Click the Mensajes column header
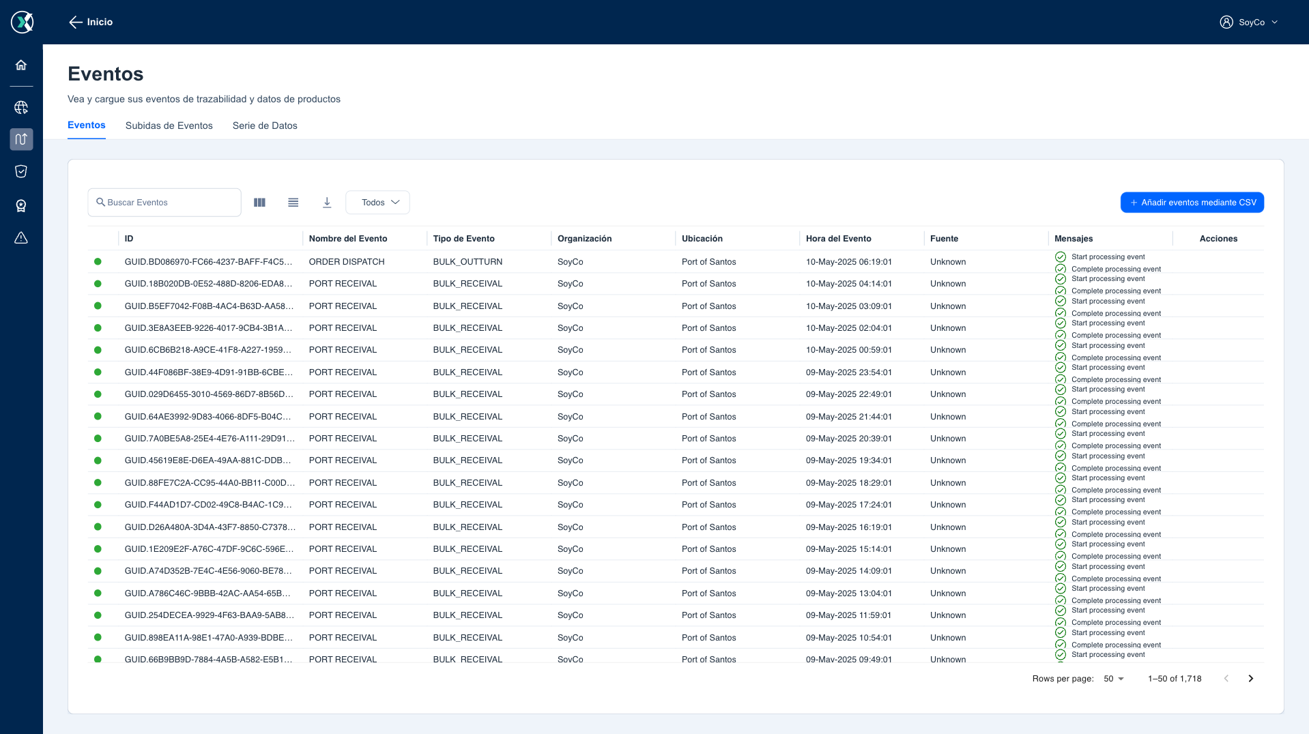 pyautogui.click(x=1074, y=239)
